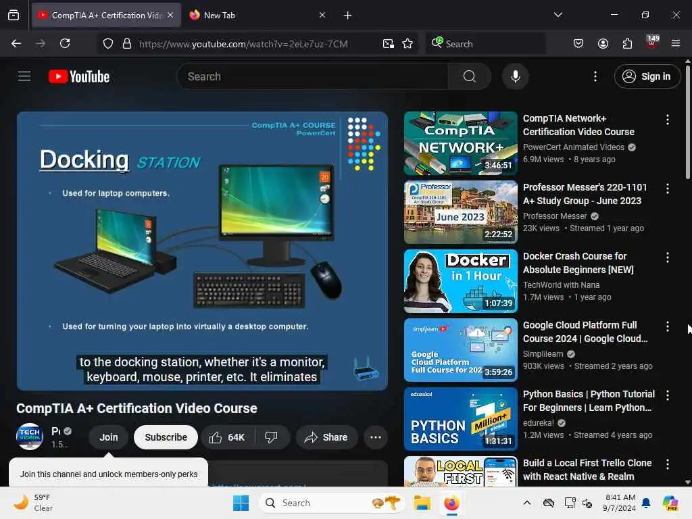Viewport: 692px width, 519px height.
Task: Open Firefox extensions puzzle icon
Action: [627, 43]
